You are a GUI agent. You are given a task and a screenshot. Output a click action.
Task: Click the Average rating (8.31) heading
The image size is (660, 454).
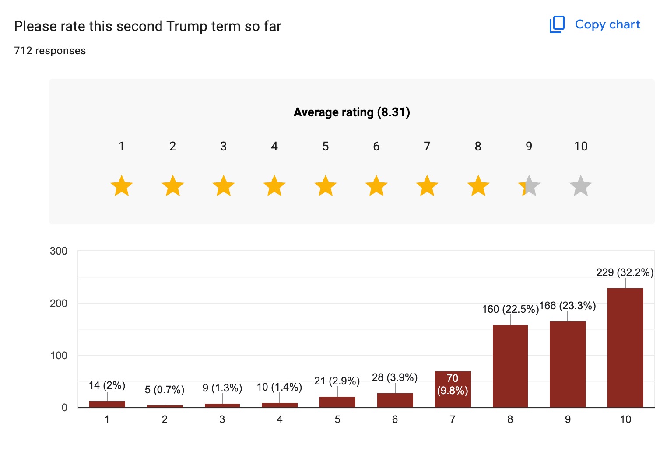coord(351,112)
